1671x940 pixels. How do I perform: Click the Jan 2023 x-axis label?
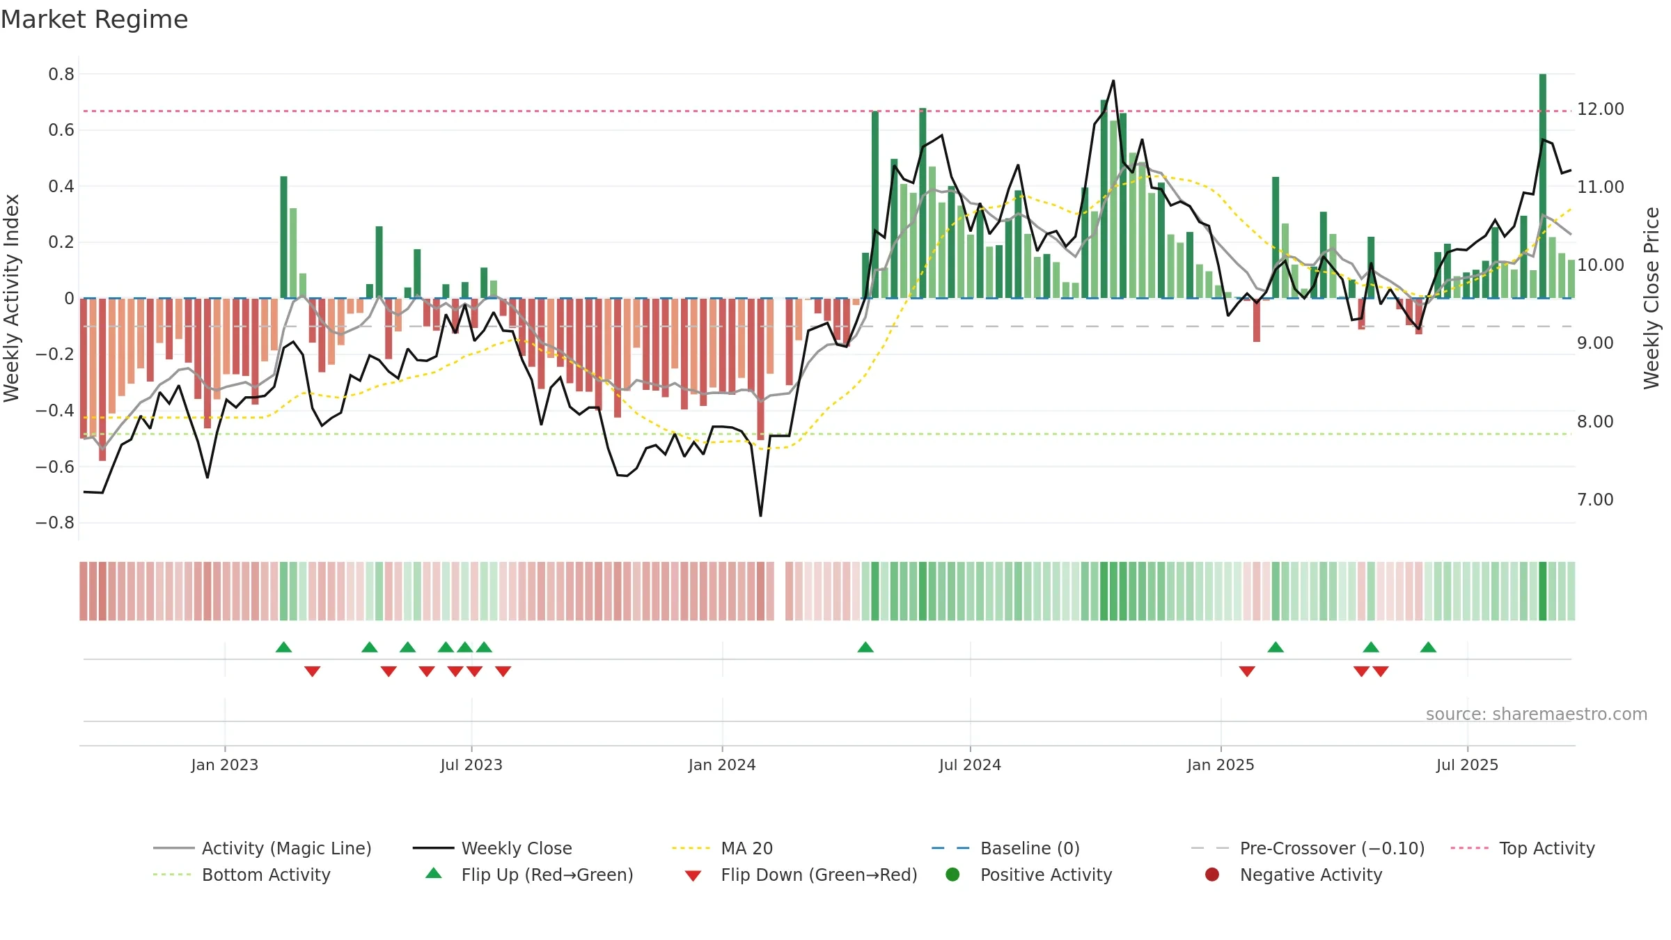(225, 765)
